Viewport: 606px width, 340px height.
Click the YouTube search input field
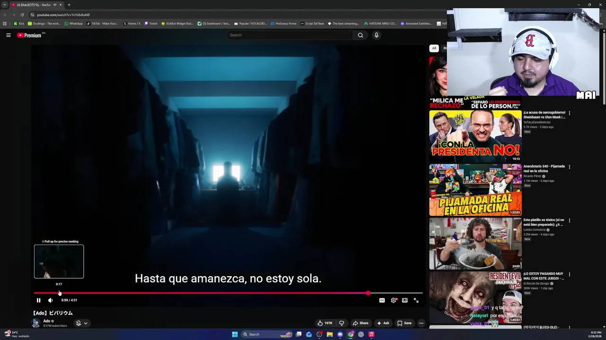tap(290, 35)
